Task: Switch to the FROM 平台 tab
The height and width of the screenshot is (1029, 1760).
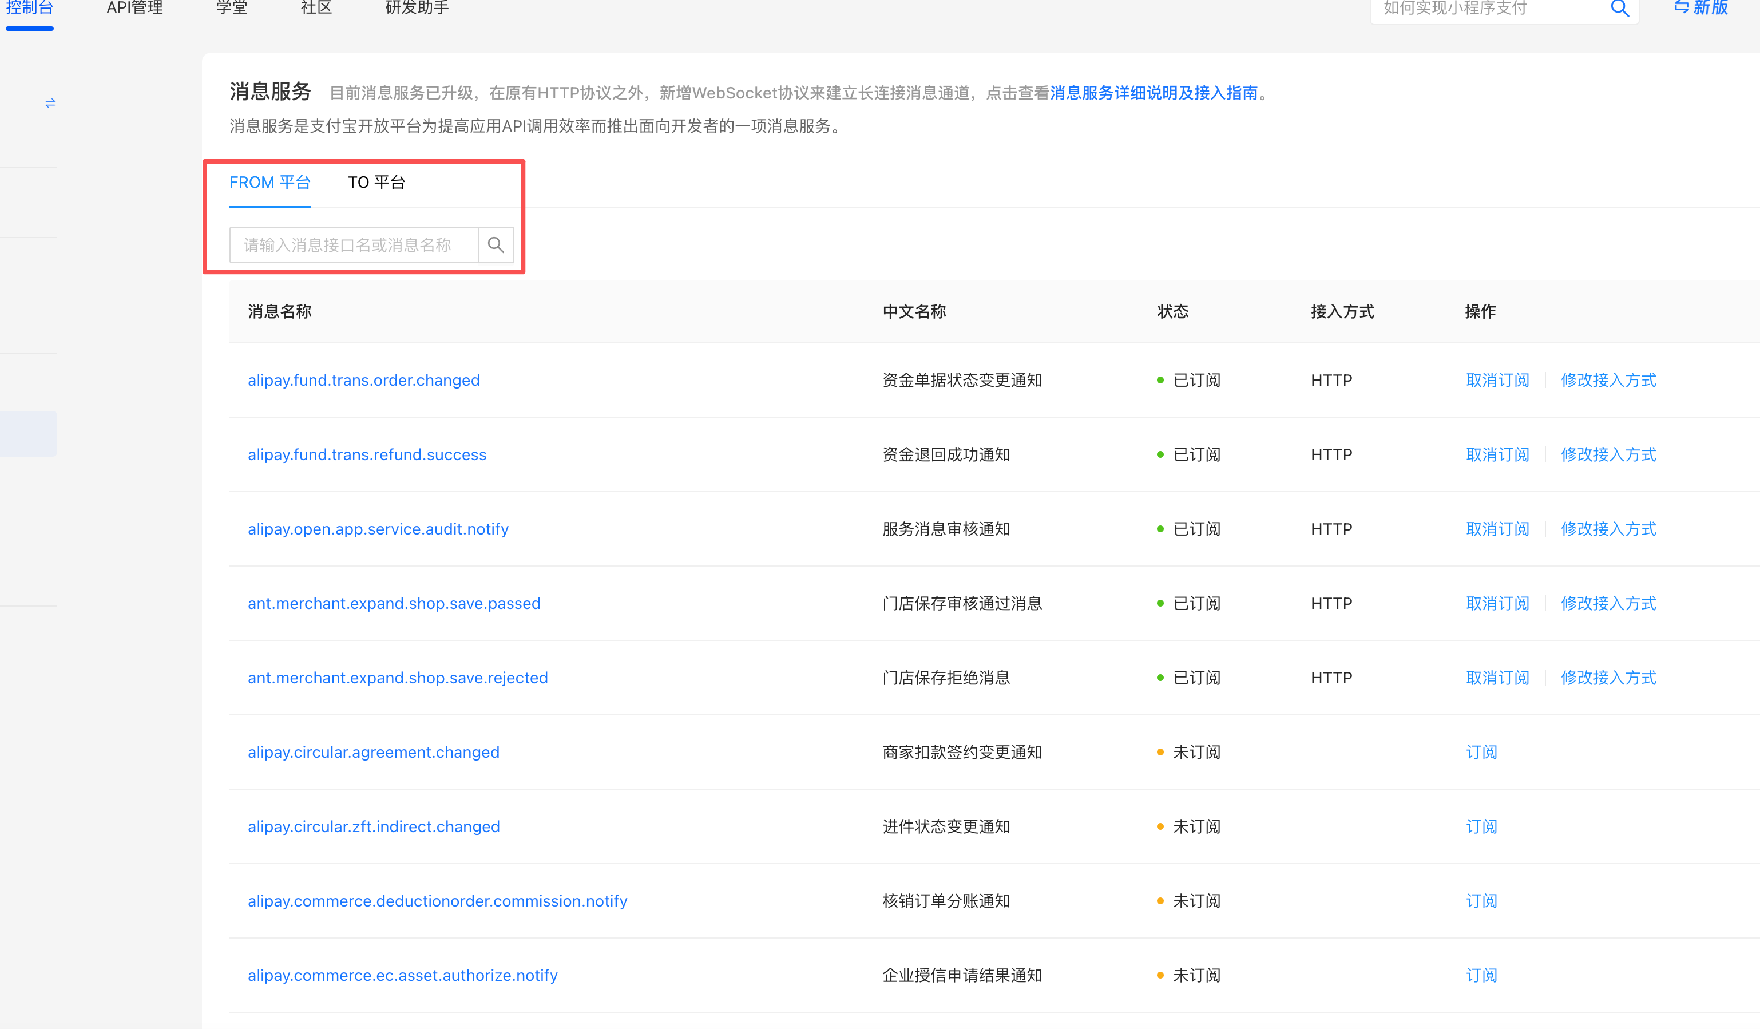Action: [269, 183]
